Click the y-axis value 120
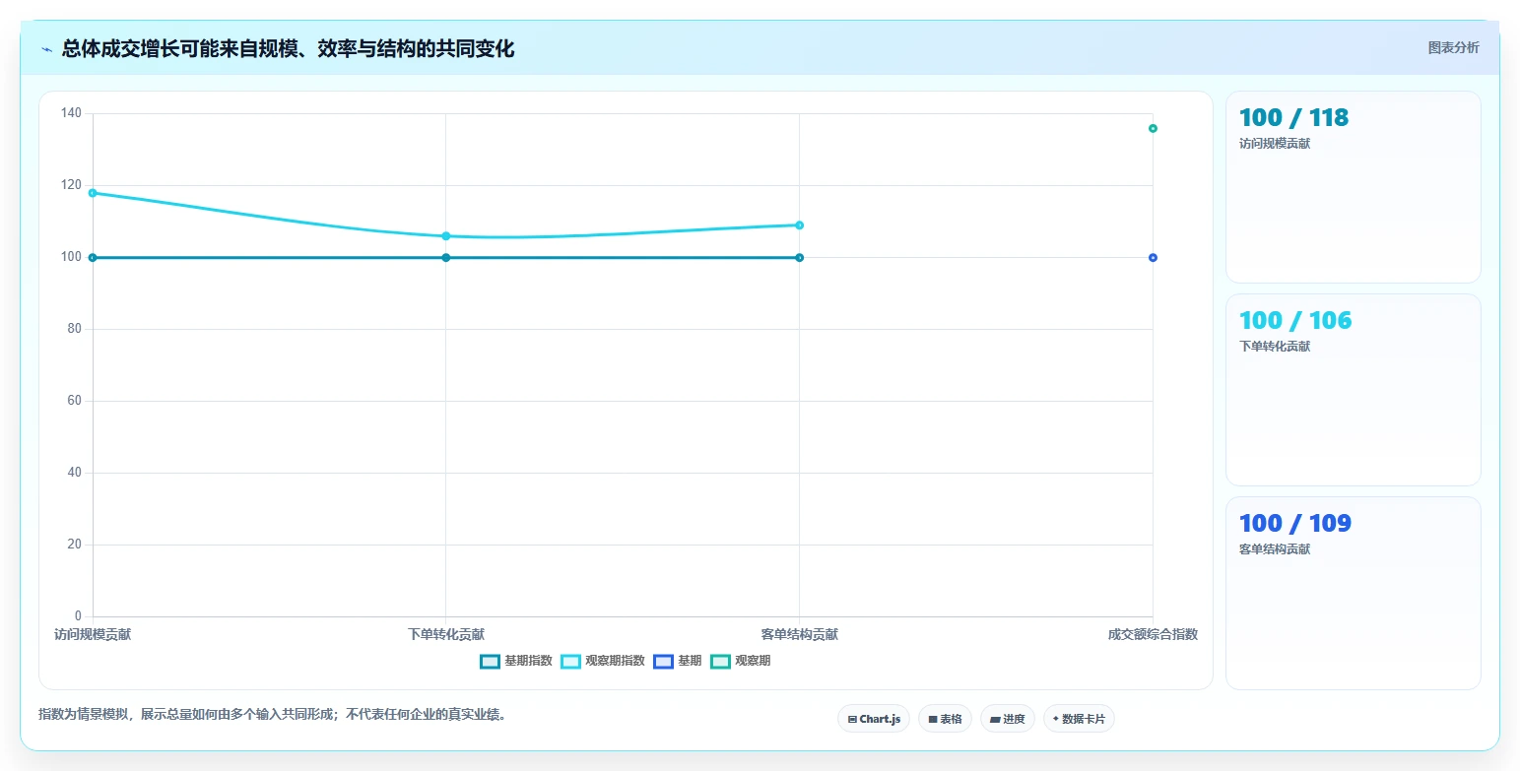Viewport: 1520px width, 771px height. 71,185
